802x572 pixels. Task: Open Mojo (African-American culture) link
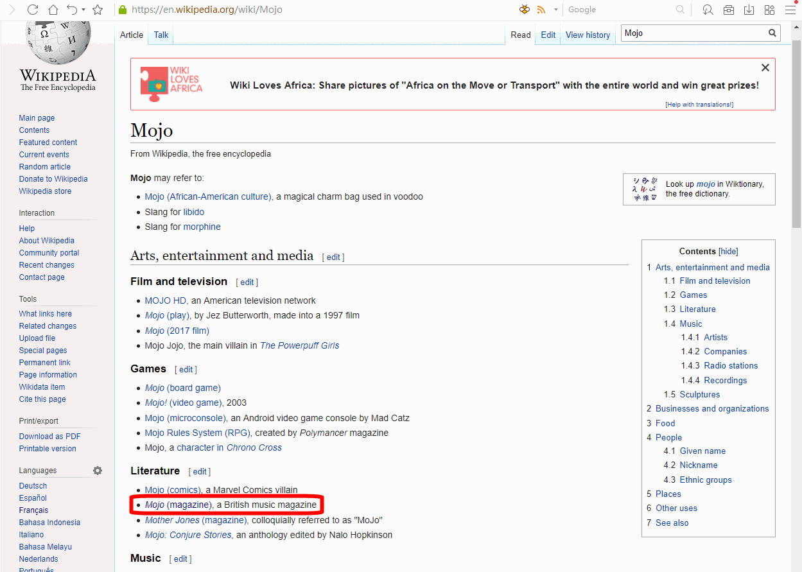click(x=209, y=197)
